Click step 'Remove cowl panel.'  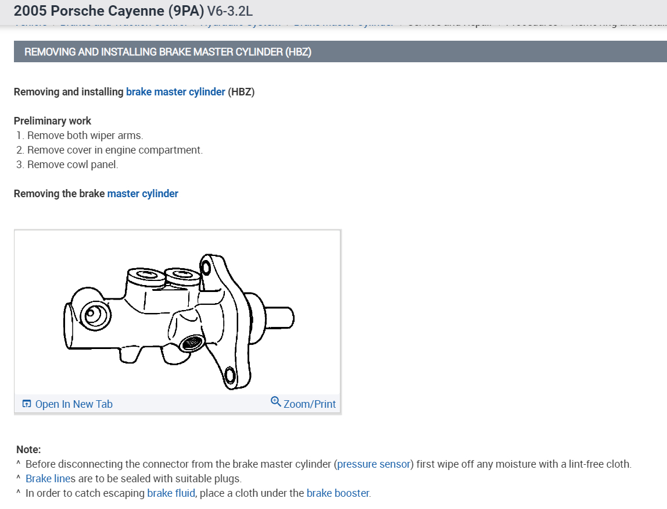click(73, 165)
